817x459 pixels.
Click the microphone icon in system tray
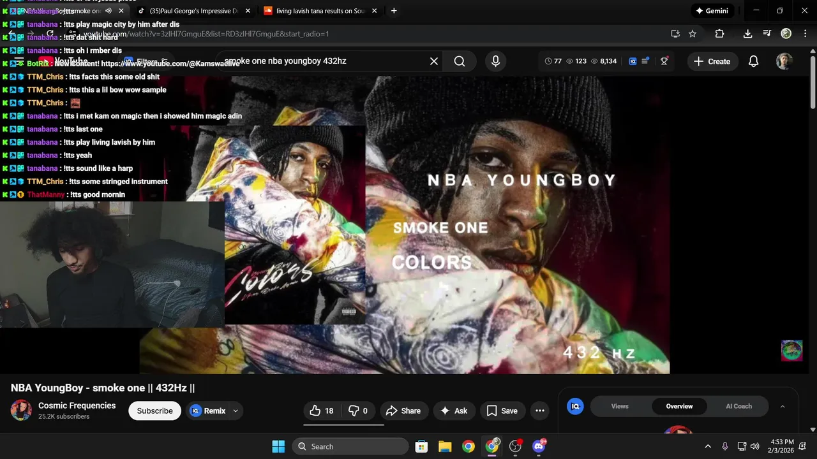pyautogui.click(x=724, y=446)
